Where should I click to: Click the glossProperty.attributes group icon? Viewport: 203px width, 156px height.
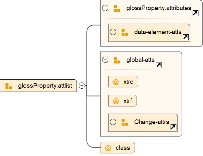pos(117,8)
